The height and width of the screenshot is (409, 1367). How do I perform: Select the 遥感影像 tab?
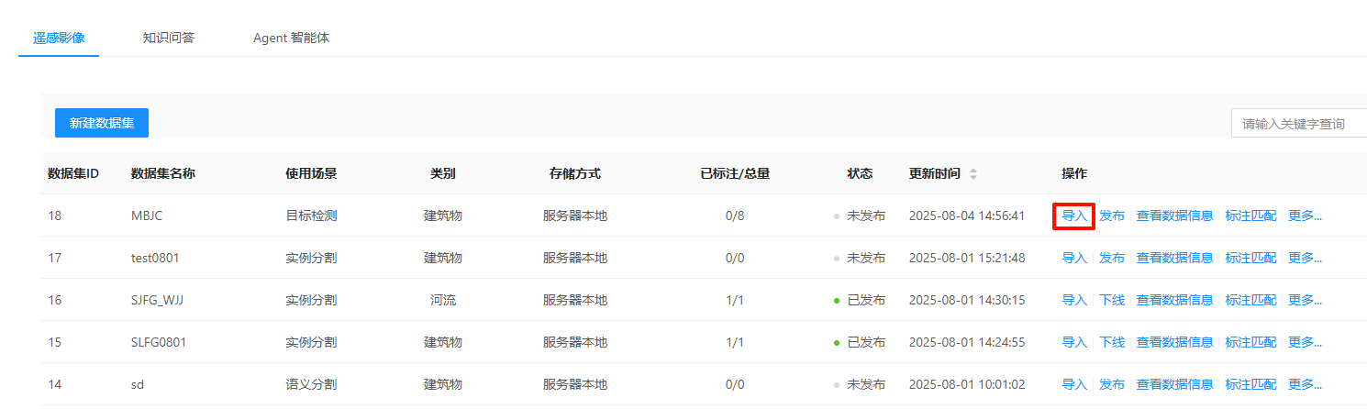(x=59, y=39)
